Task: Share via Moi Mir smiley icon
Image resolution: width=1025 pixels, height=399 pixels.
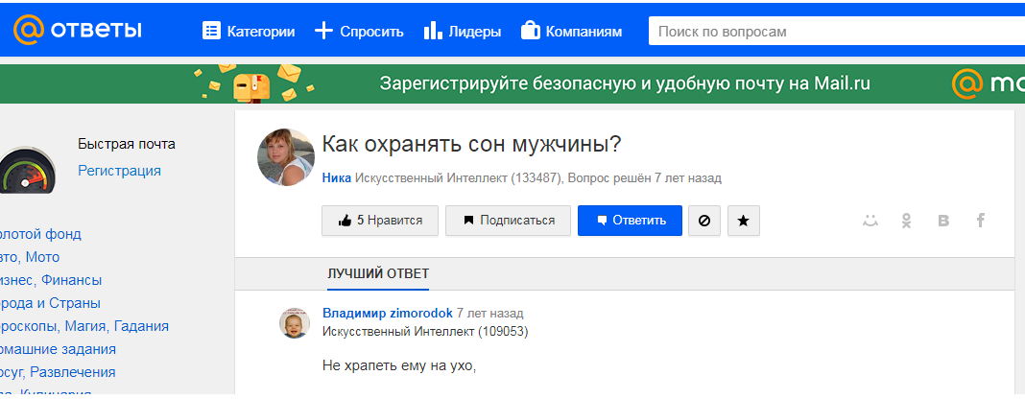Action: coord(870,221)
